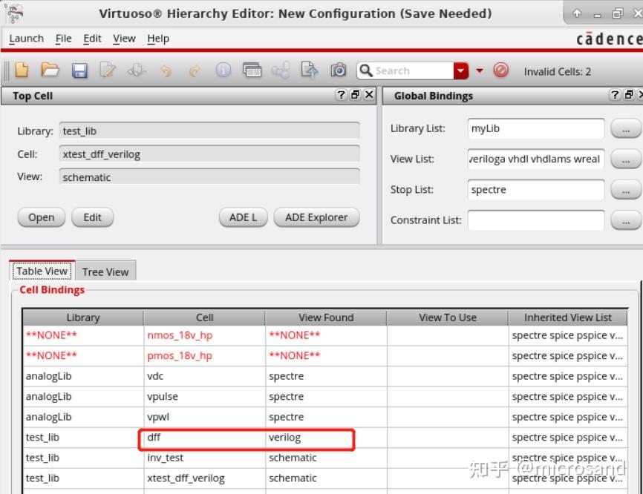
Task: Click the View To Use column header
Action: pyautogui.click(x=448, y=317)
